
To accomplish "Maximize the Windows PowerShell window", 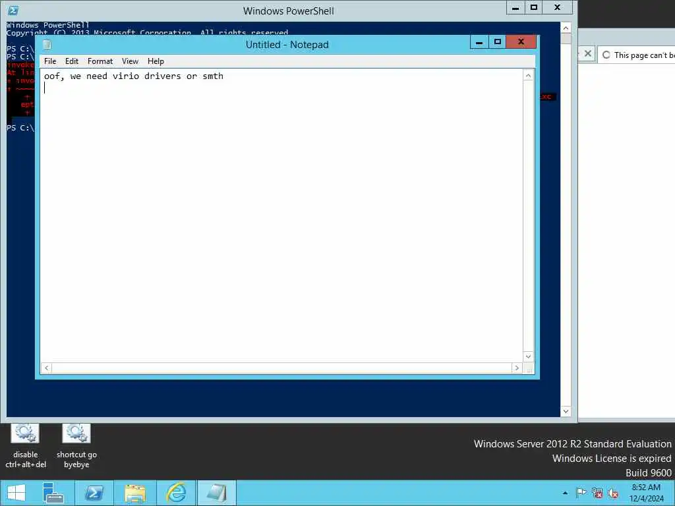I will [534, 8].
